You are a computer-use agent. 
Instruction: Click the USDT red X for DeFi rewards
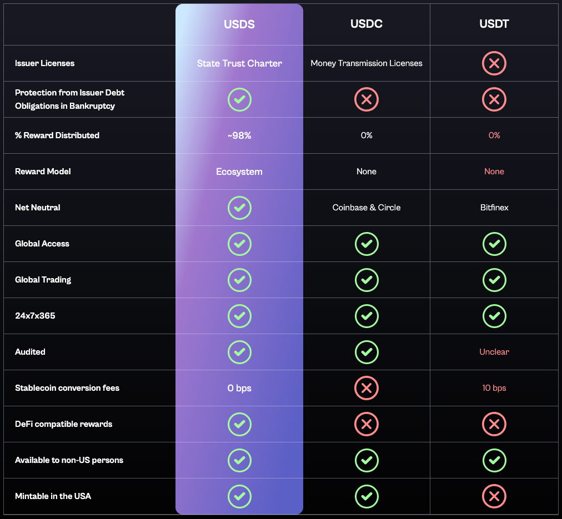pos(494,424)
